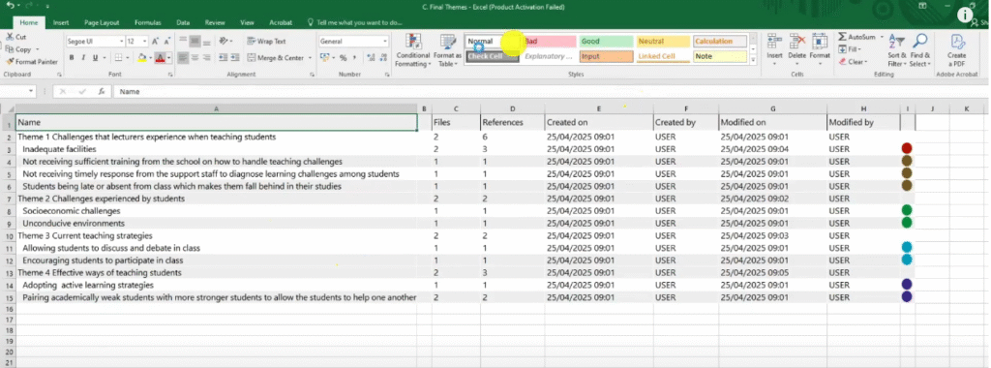Image resolution: width=991 pixels, height=368 pixels.
Task: Click the Decrease Decimal icon
Action: point(383,57)
